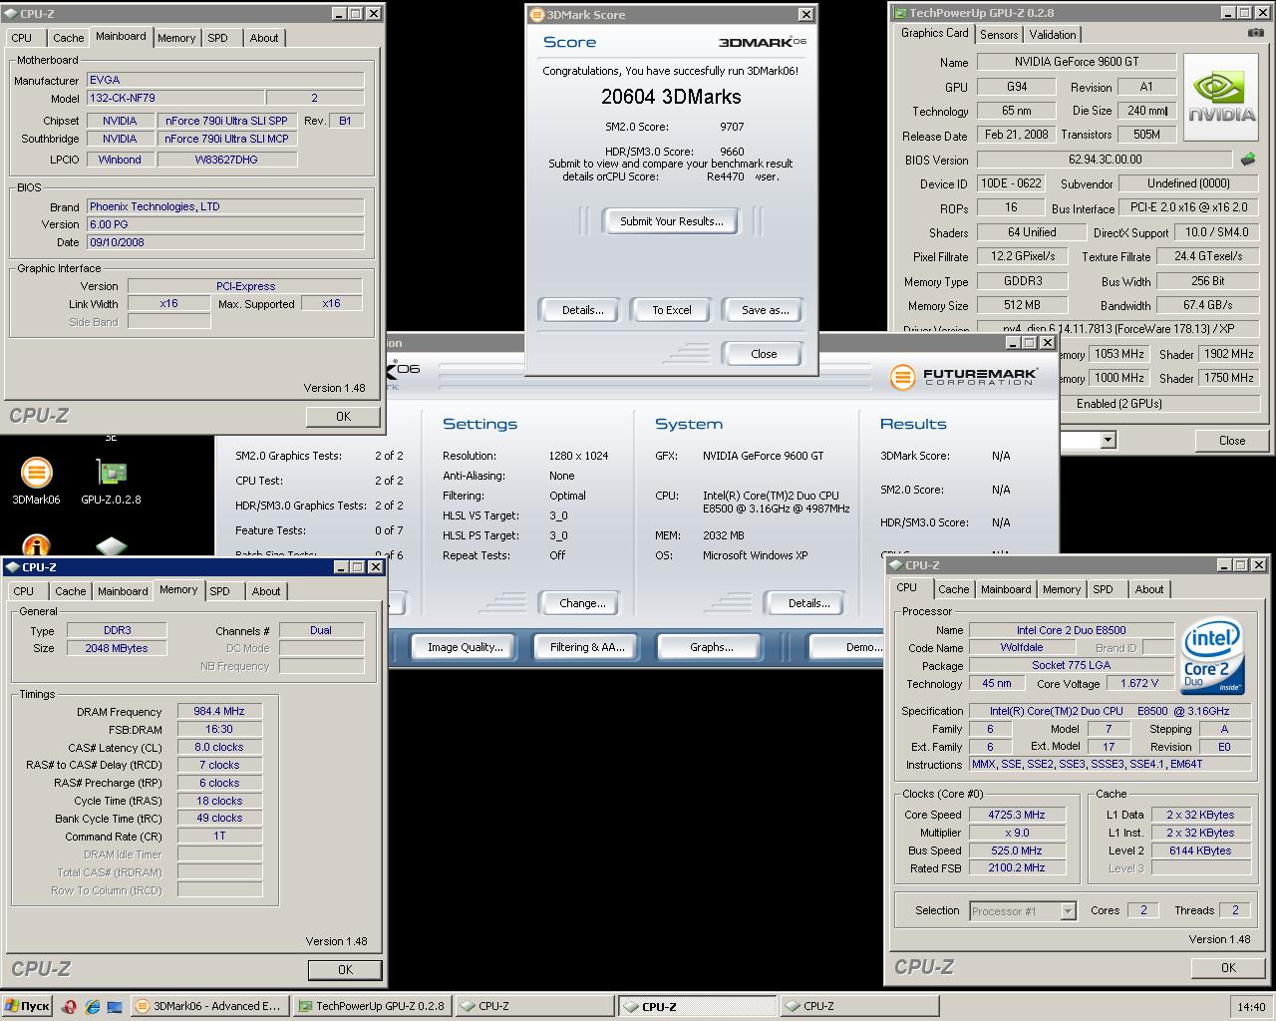This screenshot has height=1021, width=1276.
Task: Select BIOS version 6.00 PG
Action: pyautogui.click(x=224, y=224)
